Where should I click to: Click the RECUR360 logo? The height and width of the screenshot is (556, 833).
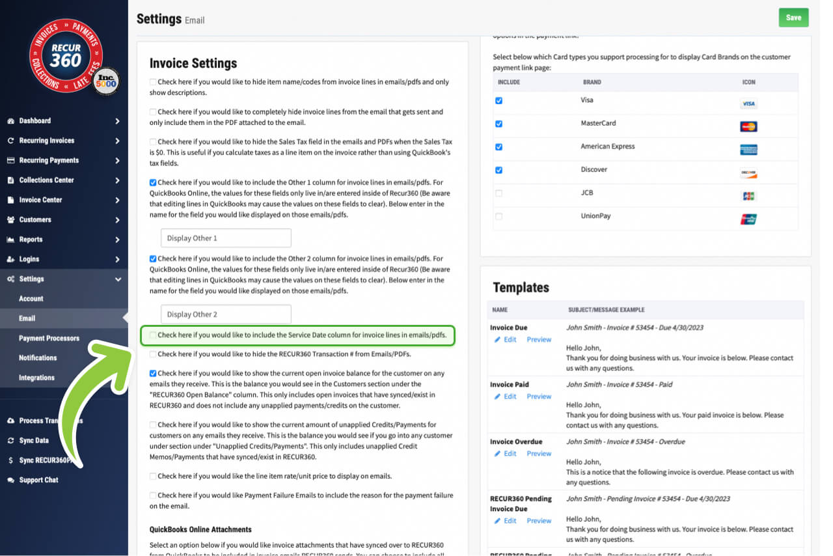pos(66,56)
